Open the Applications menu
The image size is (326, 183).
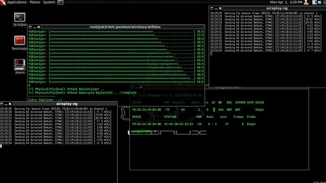17,2
